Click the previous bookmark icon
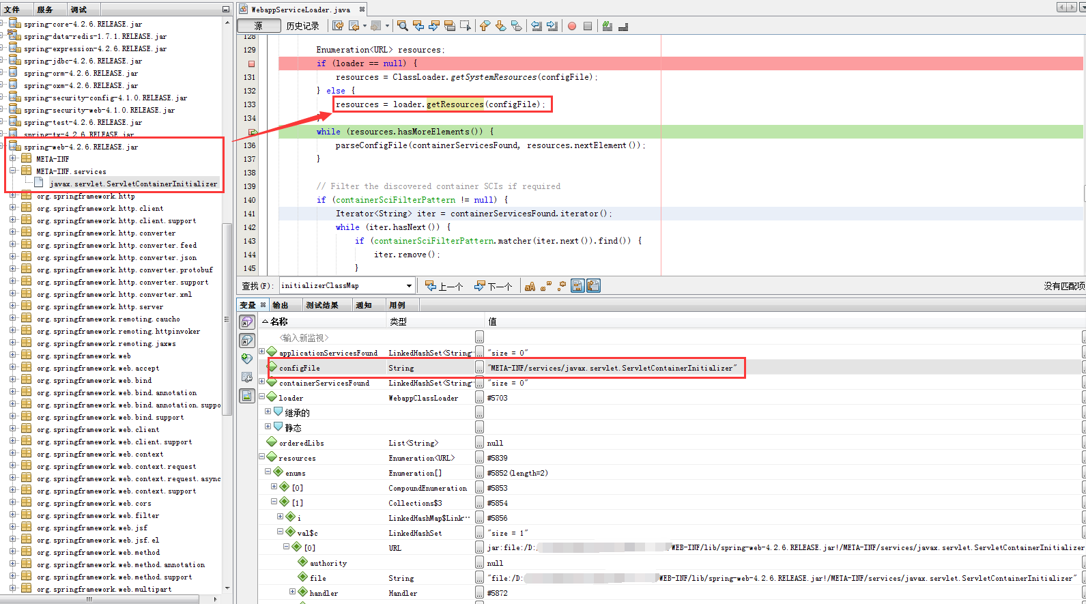Screen dimensions: 1086x604 [x=485, y=26]
